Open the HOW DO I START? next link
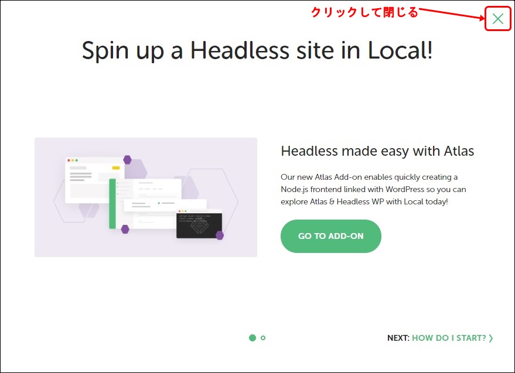Screen dimensions: 515x373 point(449,338)
